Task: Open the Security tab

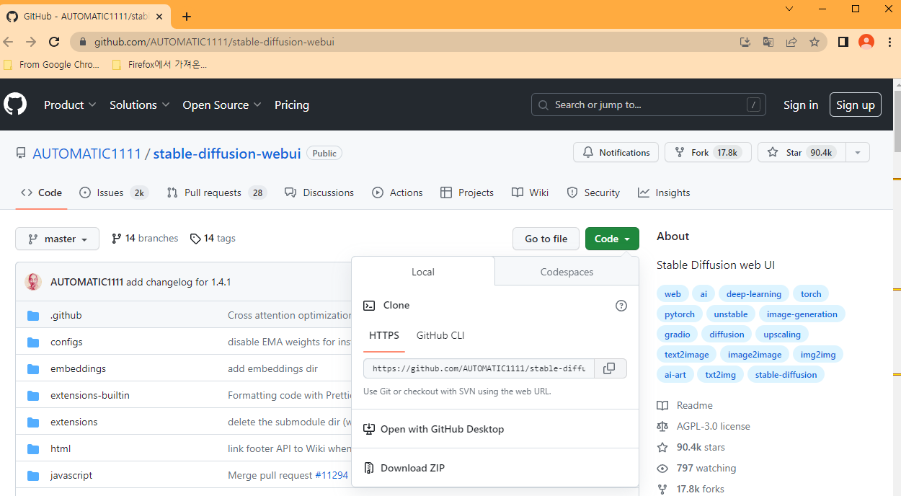Action: 593,192
